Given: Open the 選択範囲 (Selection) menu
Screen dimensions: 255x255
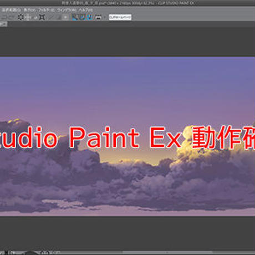Looking at the screenshot, I should coord(11,10).
